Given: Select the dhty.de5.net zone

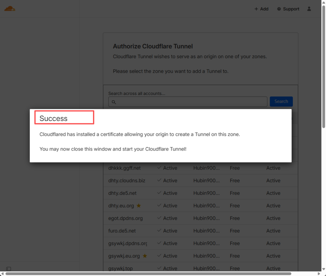Looking at the screenshot, I should point(122,193).
